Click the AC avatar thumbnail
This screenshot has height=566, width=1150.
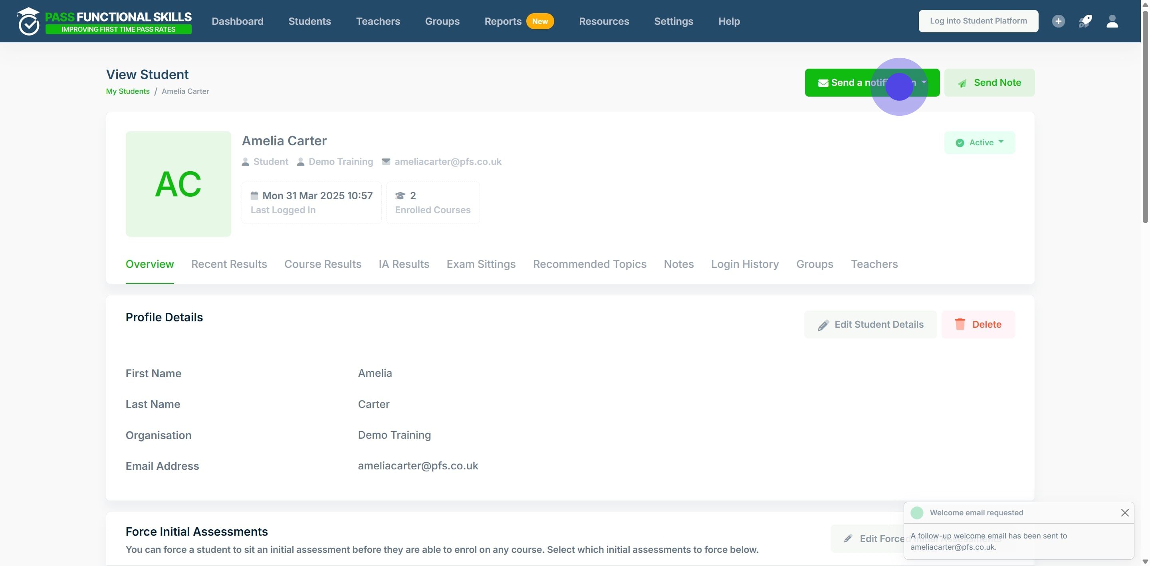(x=178, y=184)
